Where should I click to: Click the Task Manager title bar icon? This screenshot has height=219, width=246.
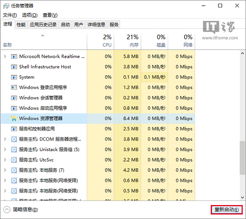click(x=6, y=6)
